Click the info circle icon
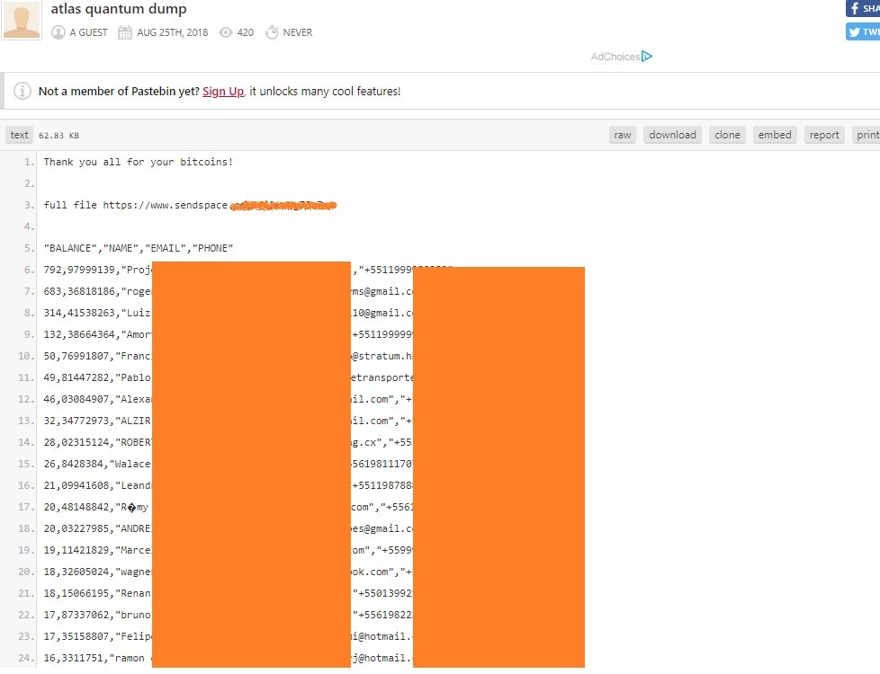Screen dimensions: 880x674 pos(22,91)
